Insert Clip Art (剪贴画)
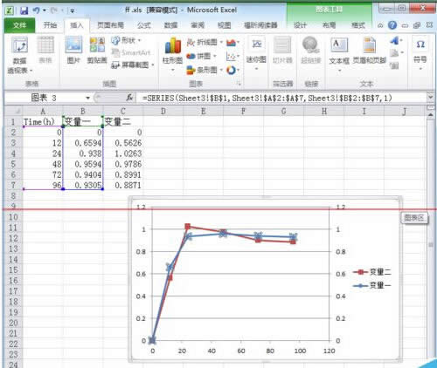This screenshot has width=437, height=368. coord(97,50)
